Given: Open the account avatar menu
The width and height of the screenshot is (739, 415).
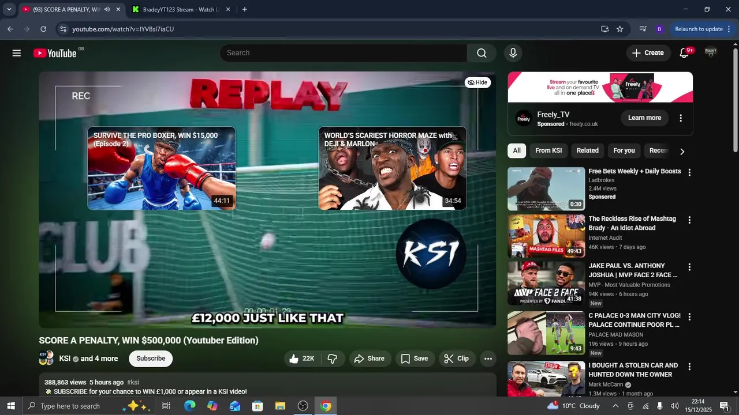Looking at the screenshot, I should 711,53.
